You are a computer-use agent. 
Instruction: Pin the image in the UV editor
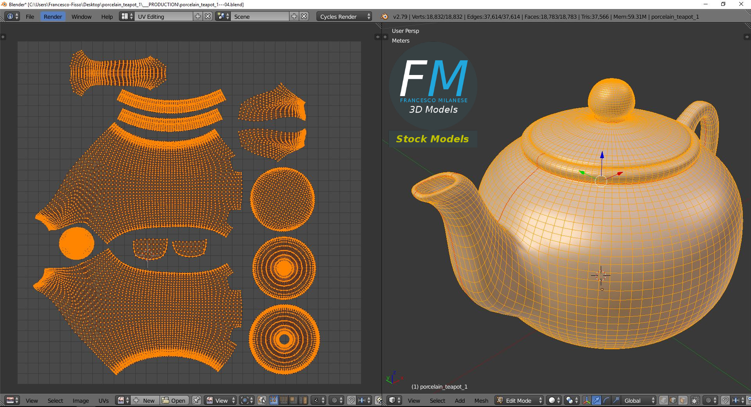pos(196,400)
